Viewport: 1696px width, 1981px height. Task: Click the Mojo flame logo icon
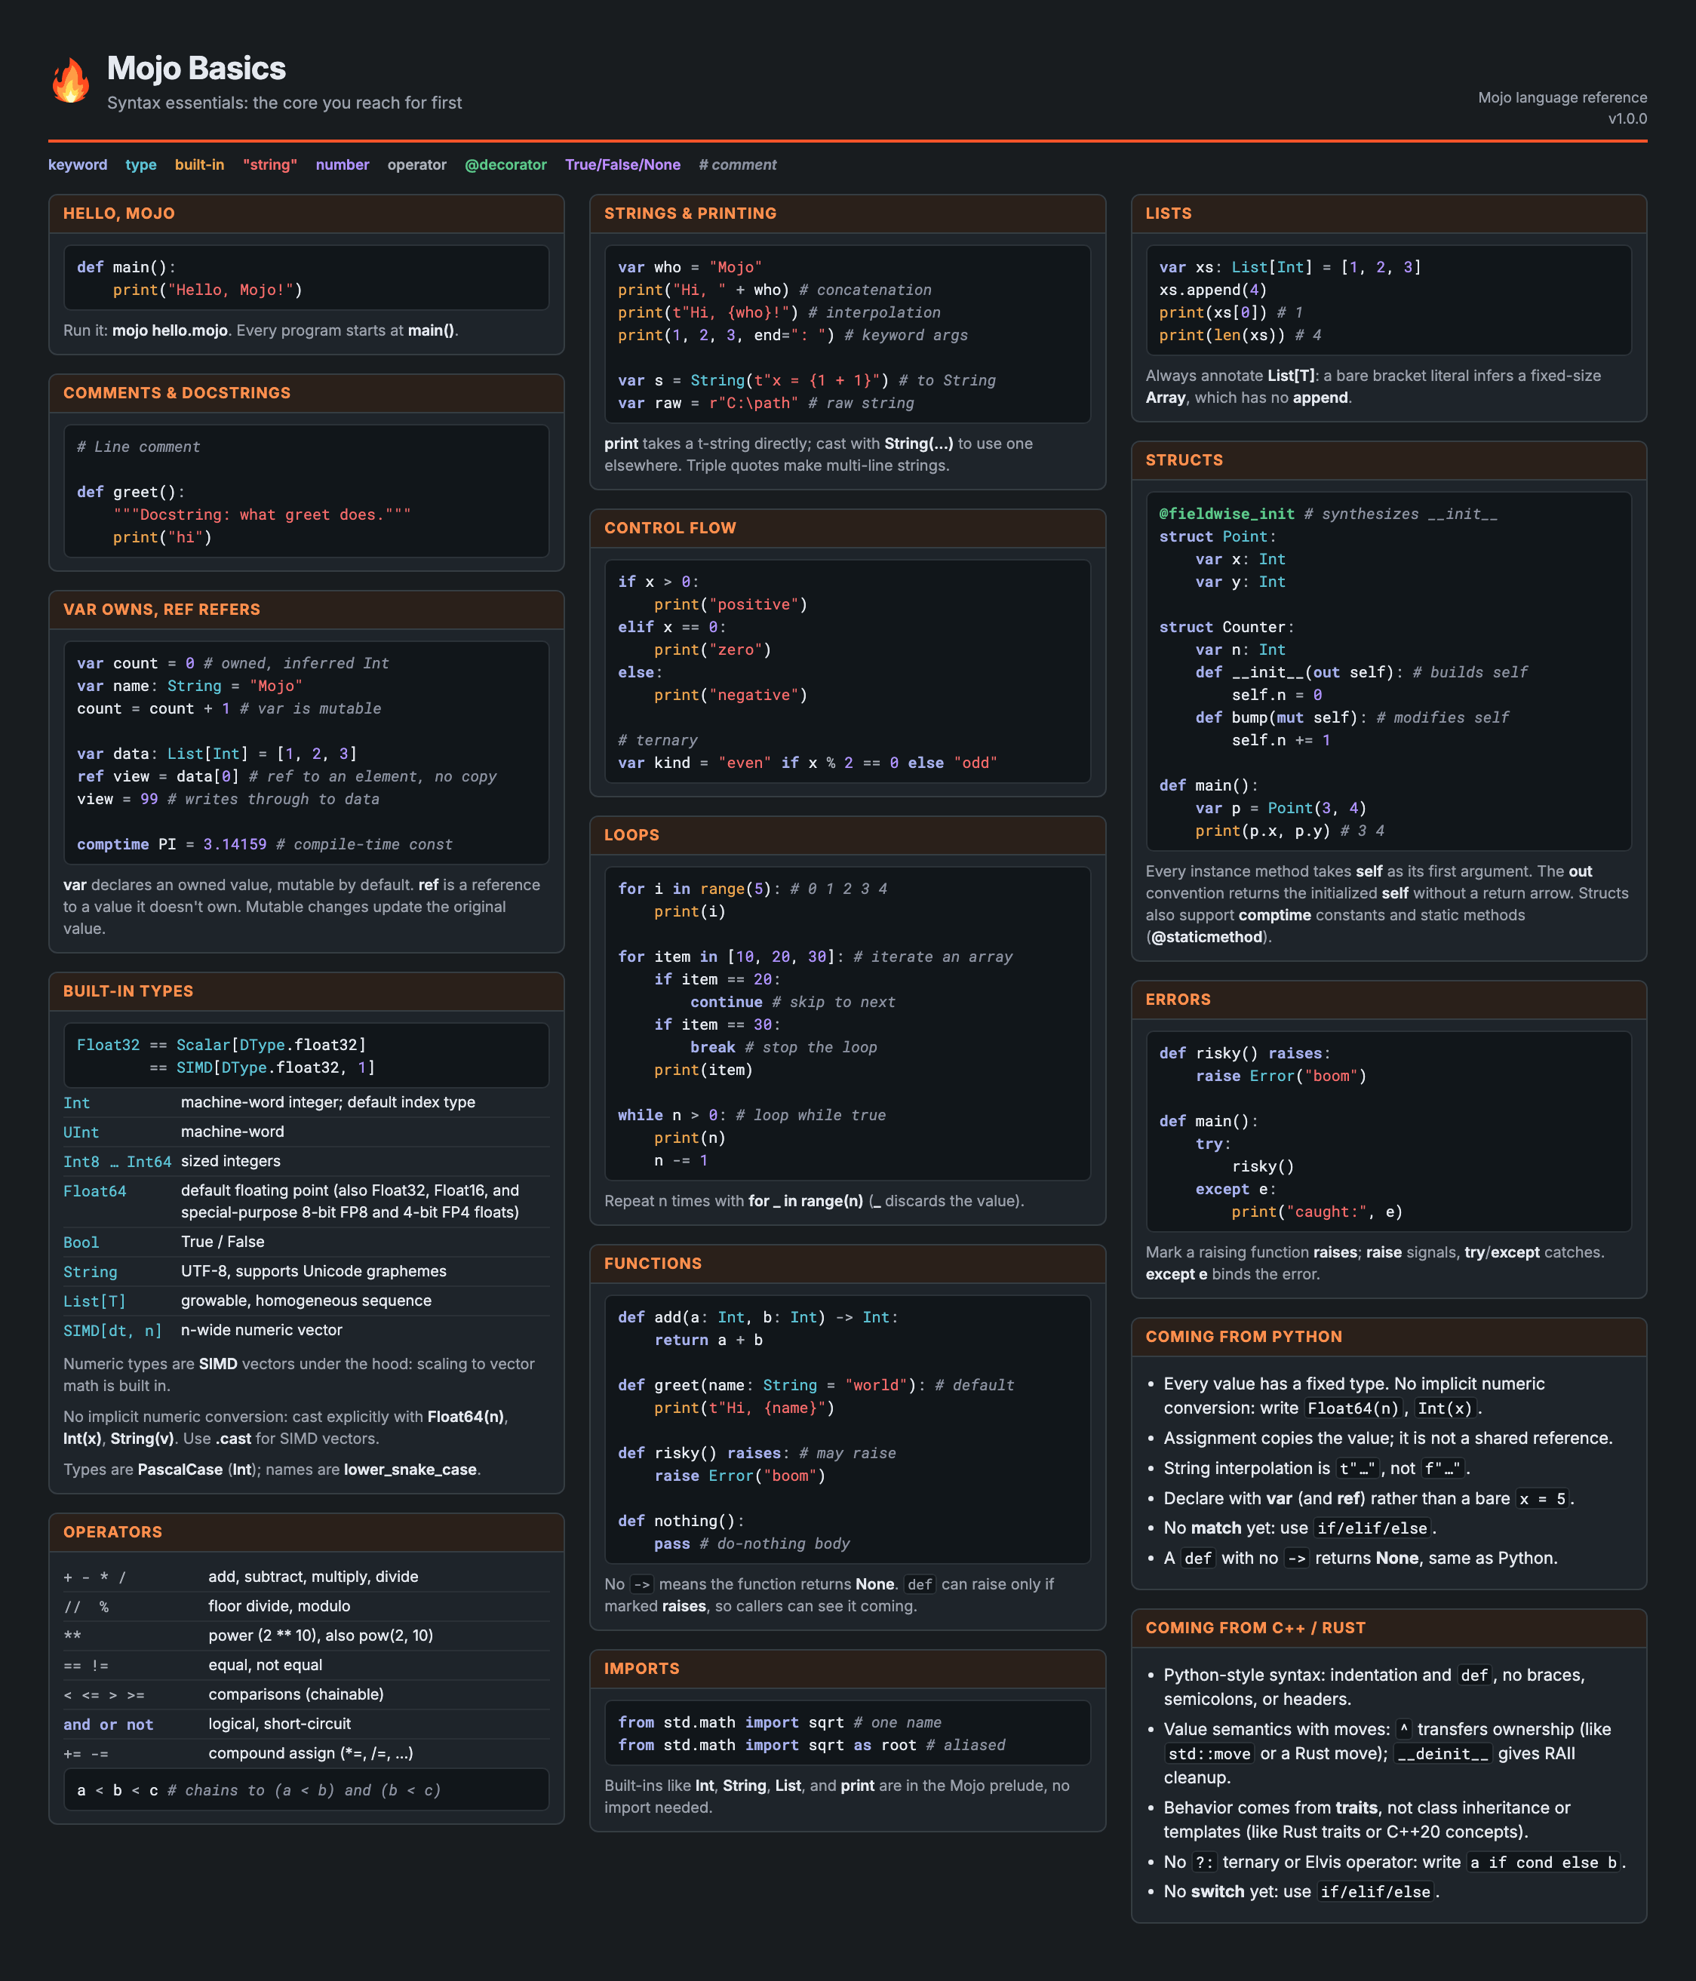click(70, 80)
